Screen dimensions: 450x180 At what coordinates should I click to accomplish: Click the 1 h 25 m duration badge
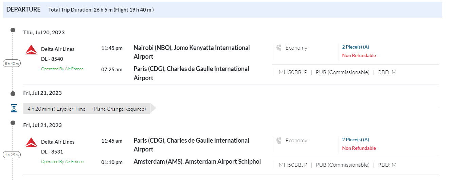(x=12, y=155)
